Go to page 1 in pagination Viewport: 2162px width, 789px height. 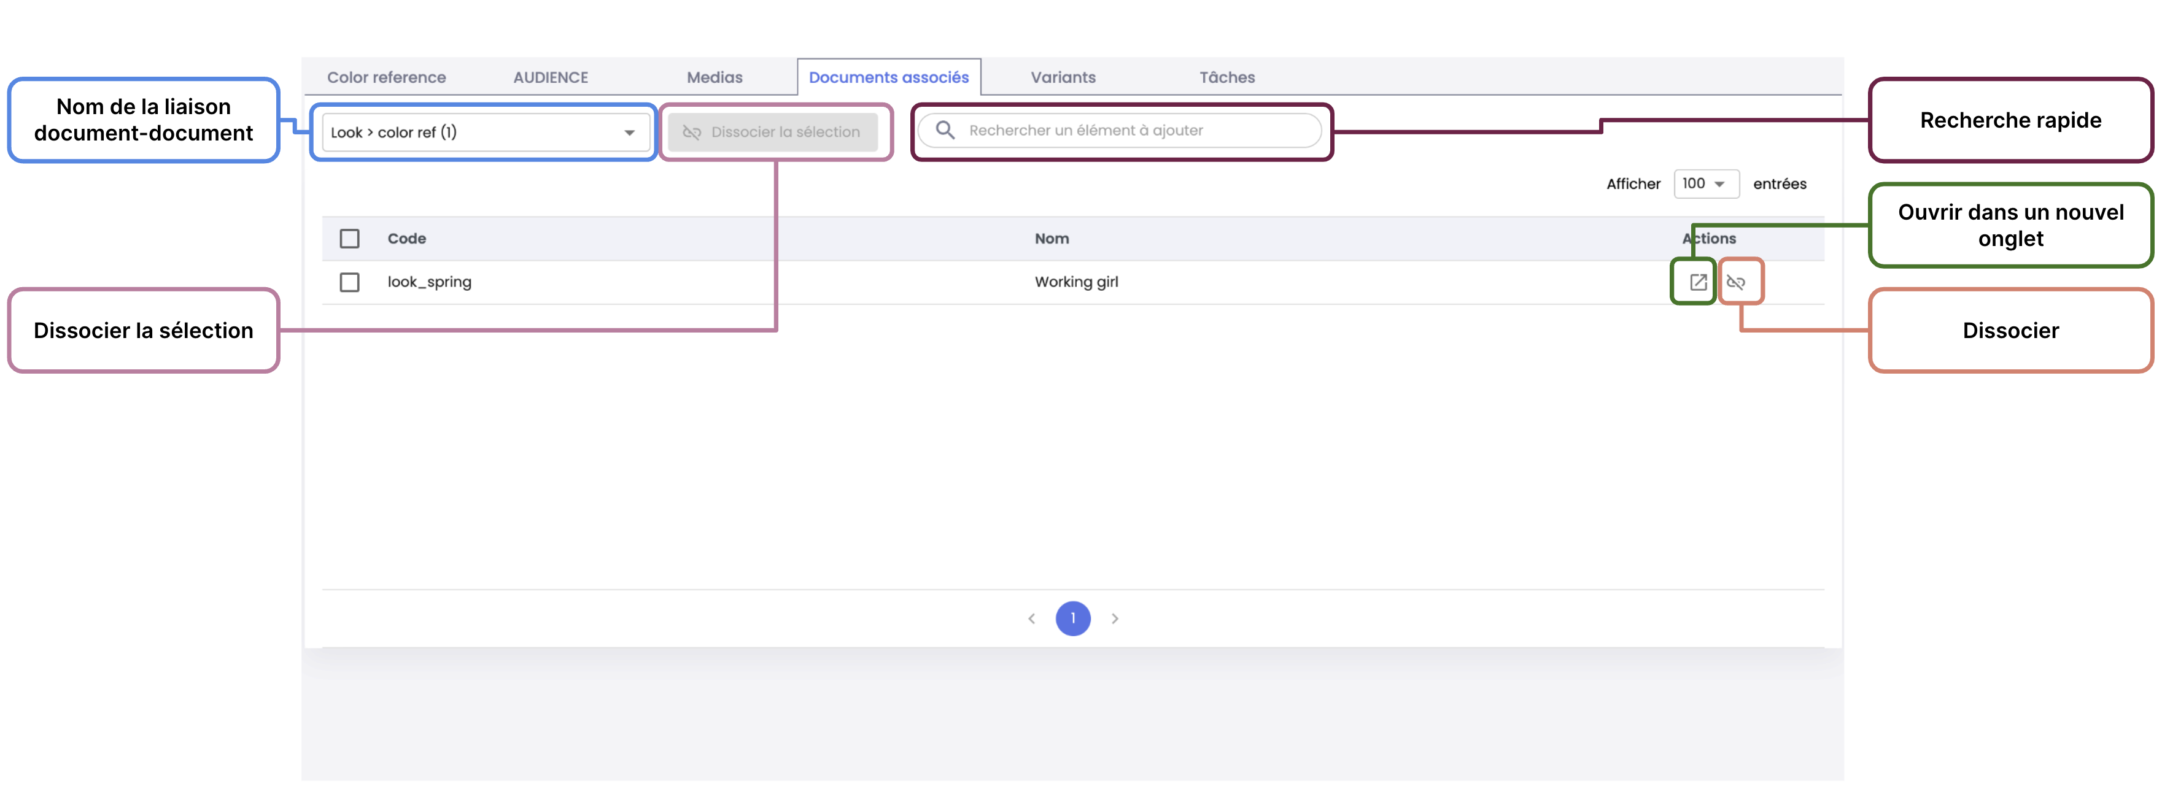(1072, 619)
